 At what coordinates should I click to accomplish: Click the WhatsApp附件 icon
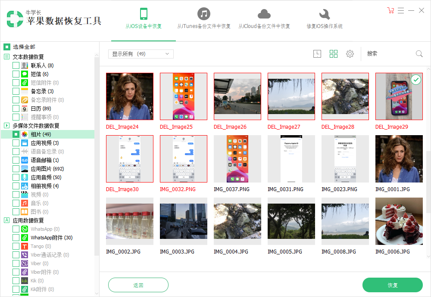[25, 238]
